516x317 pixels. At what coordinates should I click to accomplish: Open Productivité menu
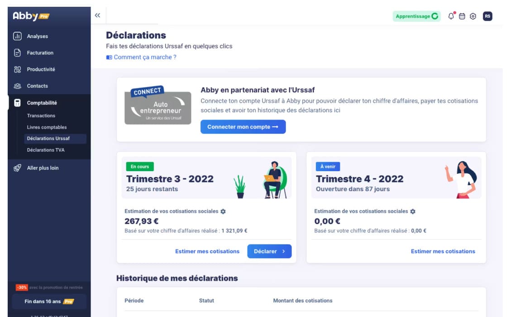pyautogui.click(x=41, y=69)
